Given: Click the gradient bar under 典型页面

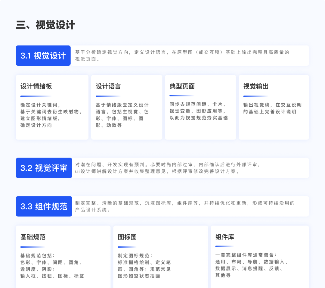Looking at the screenshot, I should [182, 96].
